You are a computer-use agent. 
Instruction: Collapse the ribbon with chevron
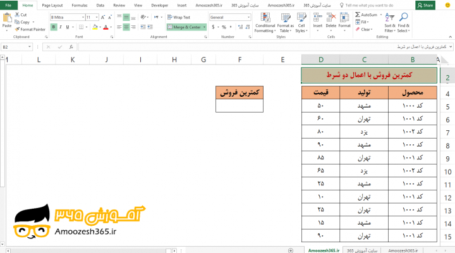click(x=450, y=37)
